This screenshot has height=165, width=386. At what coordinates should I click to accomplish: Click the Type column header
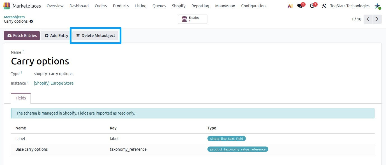pos(212,128)
